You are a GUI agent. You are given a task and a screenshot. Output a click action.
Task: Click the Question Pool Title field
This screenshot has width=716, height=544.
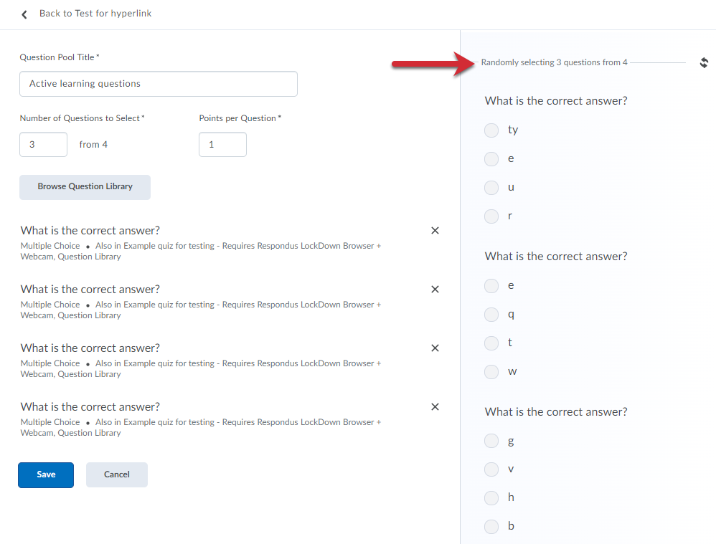point(159,84)
